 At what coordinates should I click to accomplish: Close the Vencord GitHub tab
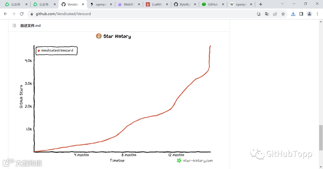[x=83, y=4]
